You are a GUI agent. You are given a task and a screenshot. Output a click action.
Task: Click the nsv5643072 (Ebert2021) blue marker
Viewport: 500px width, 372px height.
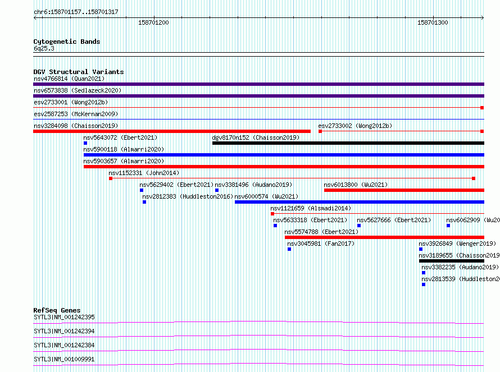(85, 143)
